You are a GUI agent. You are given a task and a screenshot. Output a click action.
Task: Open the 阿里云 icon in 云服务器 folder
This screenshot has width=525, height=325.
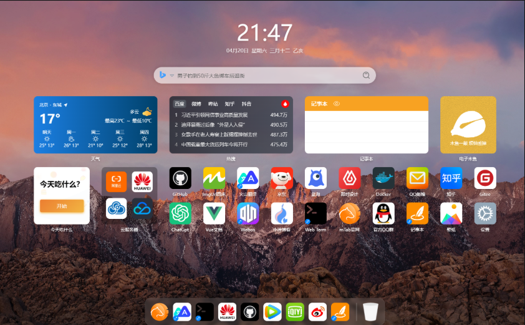[116, 182]
